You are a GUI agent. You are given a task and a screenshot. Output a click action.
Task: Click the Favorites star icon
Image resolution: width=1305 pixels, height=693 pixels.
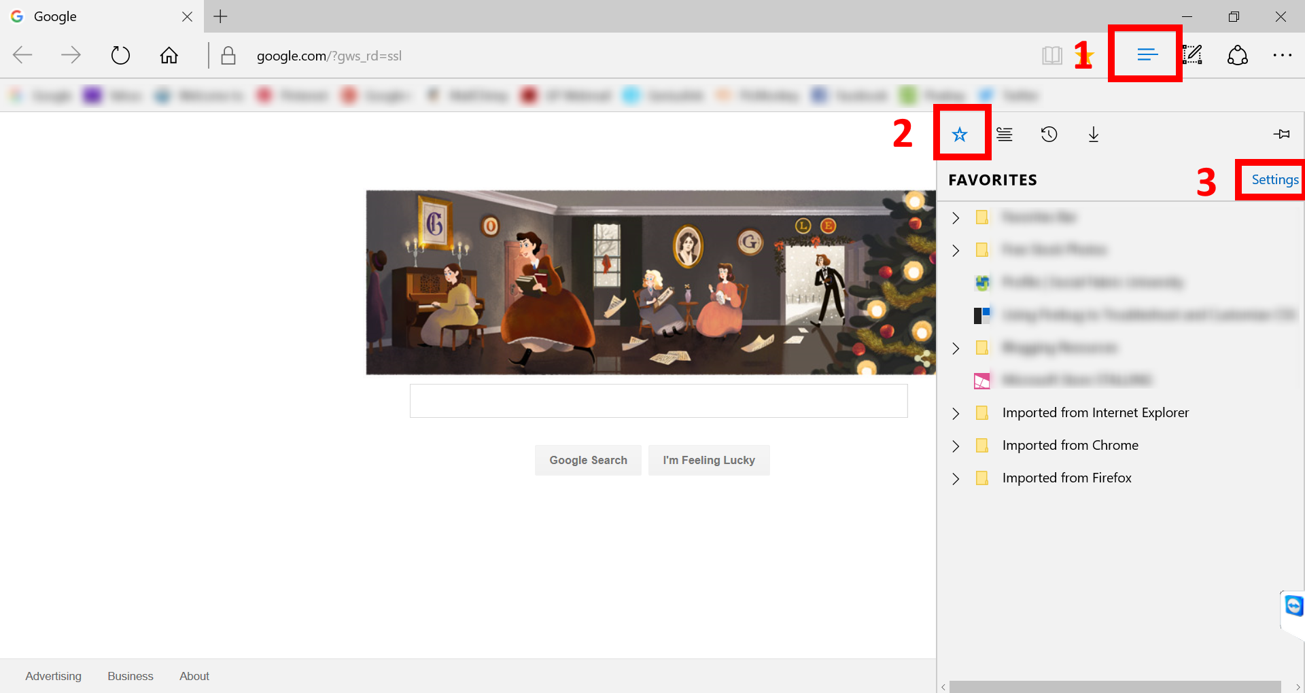(960, 134)
